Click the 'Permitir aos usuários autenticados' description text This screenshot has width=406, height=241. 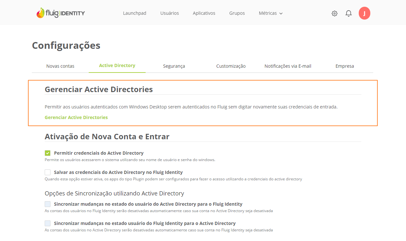pyautogui.click(x=191, y=107)
